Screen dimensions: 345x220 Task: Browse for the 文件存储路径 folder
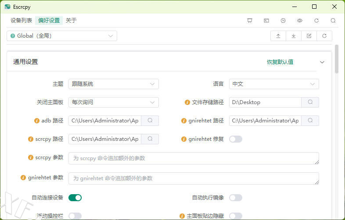click(310, 102)
